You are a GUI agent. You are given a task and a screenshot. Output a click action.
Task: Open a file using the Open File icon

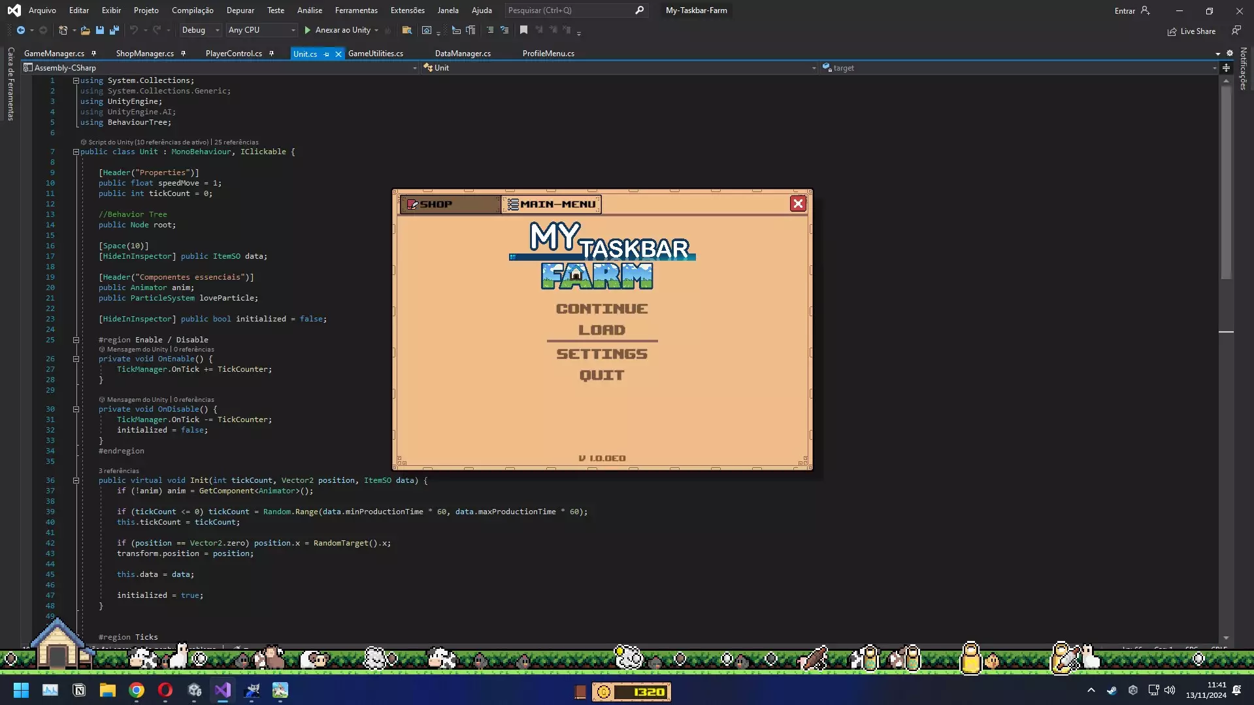pos(84,30)
